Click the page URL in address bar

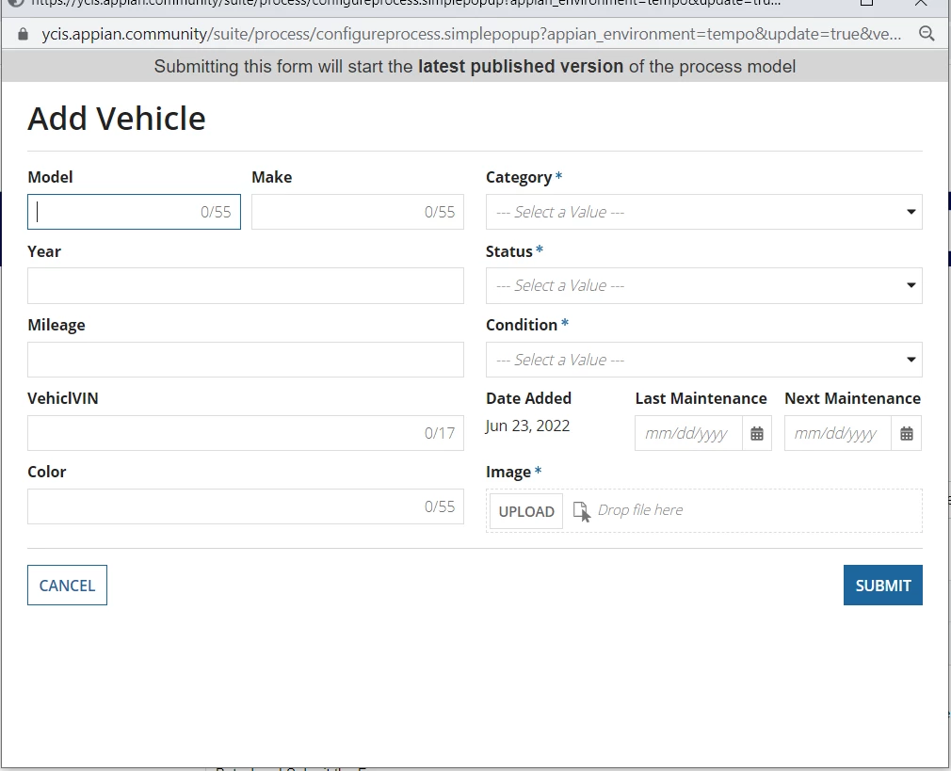pos(471,34)
